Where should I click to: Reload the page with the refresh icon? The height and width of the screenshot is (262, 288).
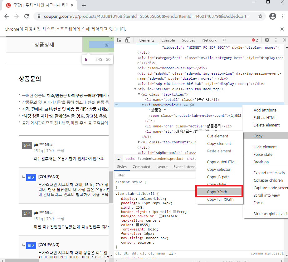pos(27,16)
